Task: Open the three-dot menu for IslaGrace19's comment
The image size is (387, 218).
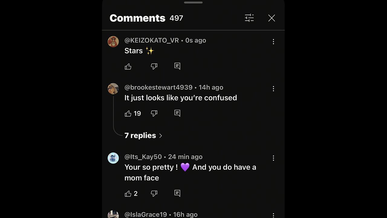Action: pyautogui.click(x=273, y=215)
